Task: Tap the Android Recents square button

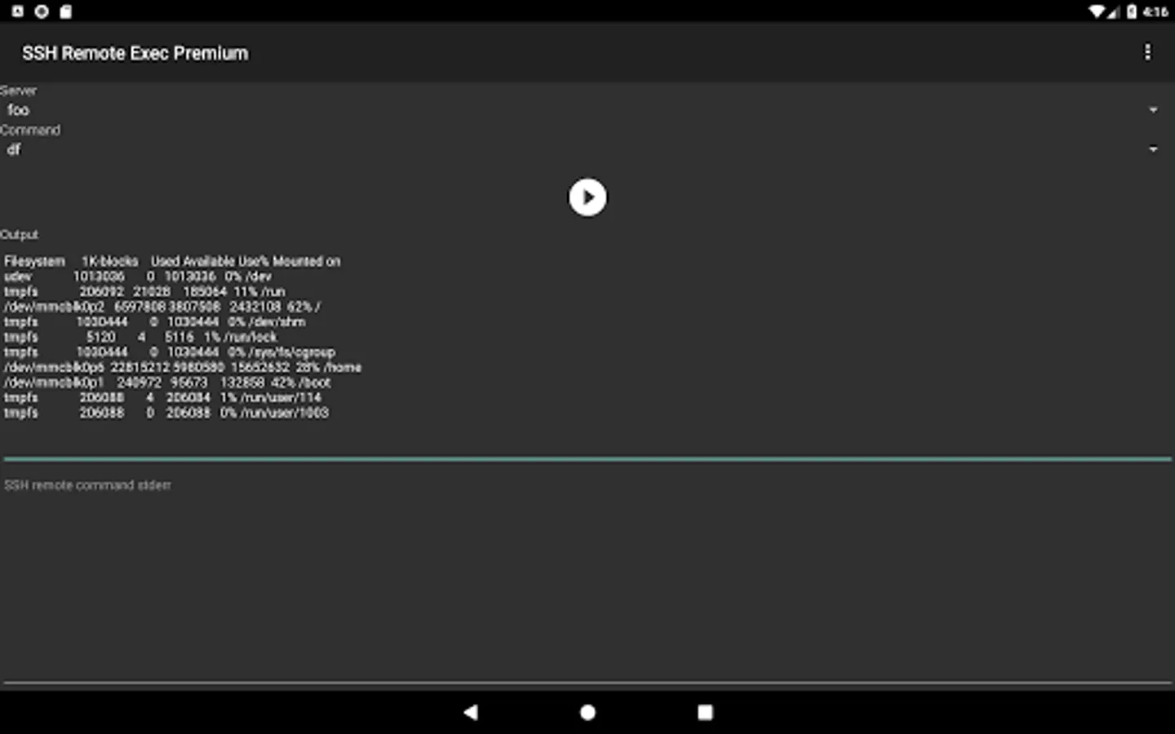Action: pos(705,712)
